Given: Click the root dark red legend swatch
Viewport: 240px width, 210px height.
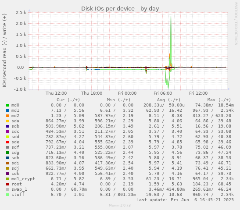Looking at the screenshot, I should 7,184.
